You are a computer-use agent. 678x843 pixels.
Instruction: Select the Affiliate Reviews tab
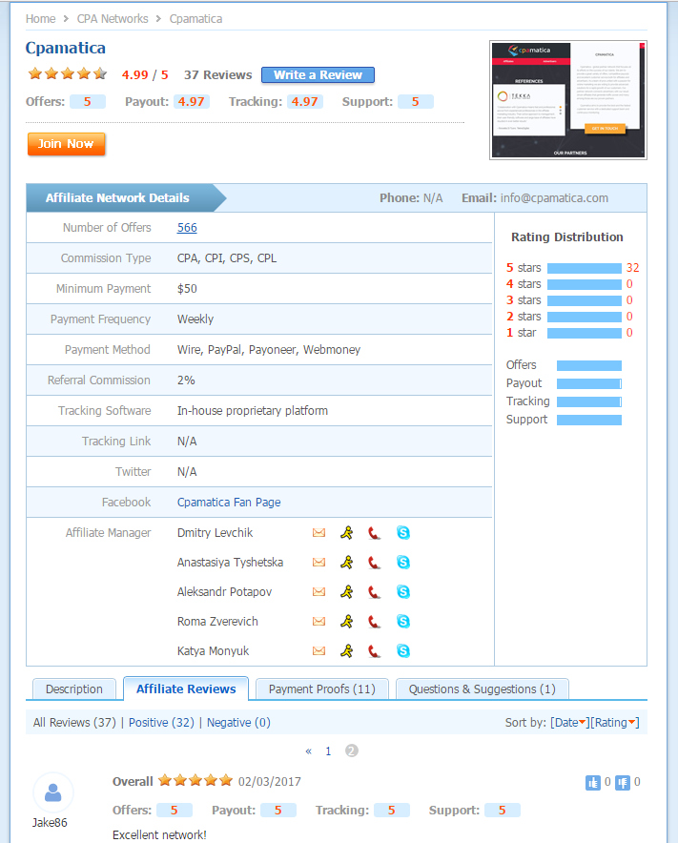pos(186,689)
